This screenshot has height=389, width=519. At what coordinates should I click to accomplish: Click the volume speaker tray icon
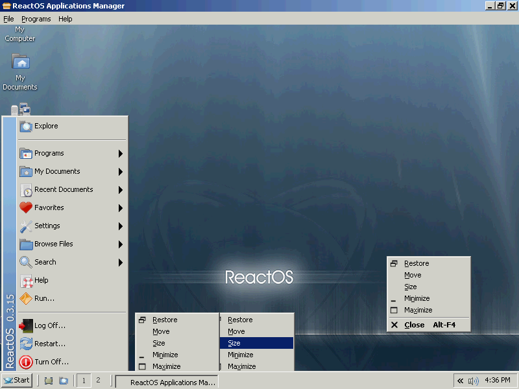coord(473,381)
